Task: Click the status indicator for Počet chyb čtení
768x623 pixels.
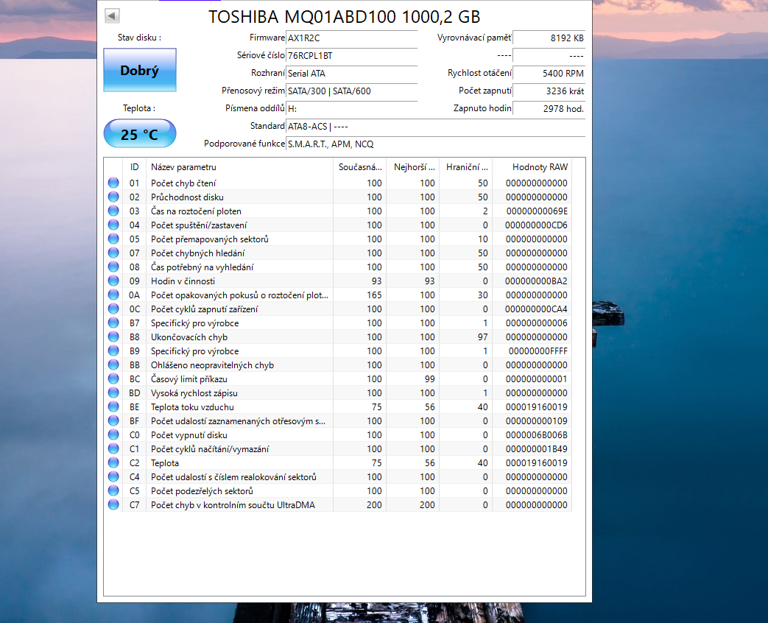Action: click(113, 183)
